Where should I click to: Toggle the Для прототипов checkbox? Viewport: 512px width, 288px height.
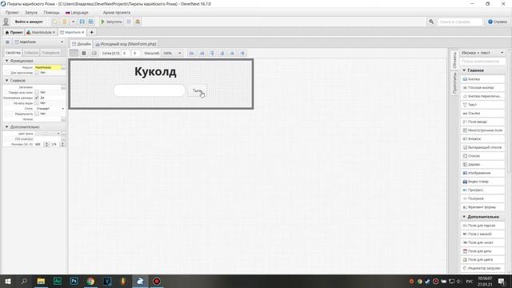pyautogui.click(x=37, y=73)
